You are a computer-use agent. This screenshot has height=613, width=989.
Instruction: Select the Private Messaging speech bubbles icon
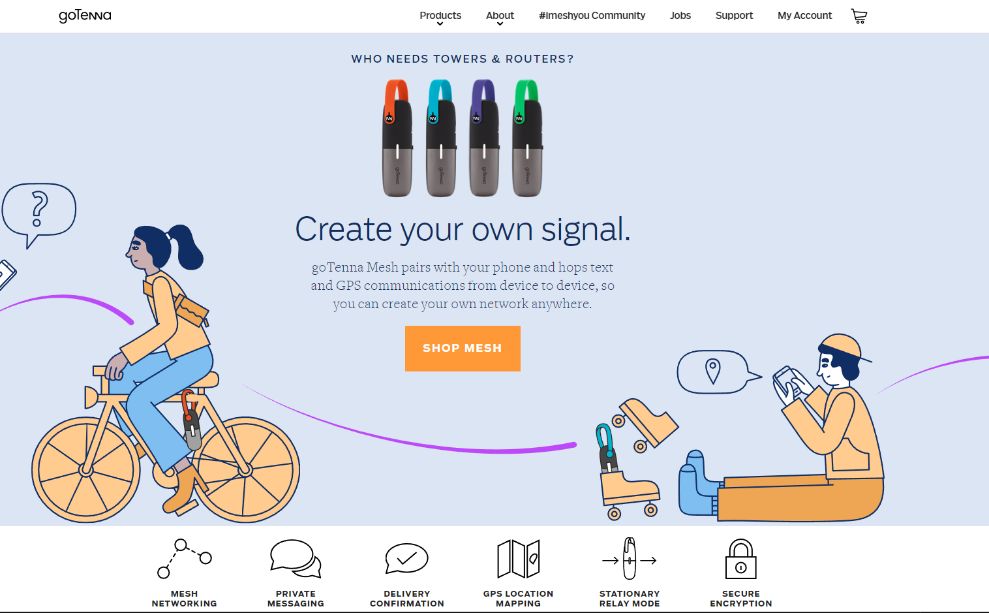click(296, 558)
